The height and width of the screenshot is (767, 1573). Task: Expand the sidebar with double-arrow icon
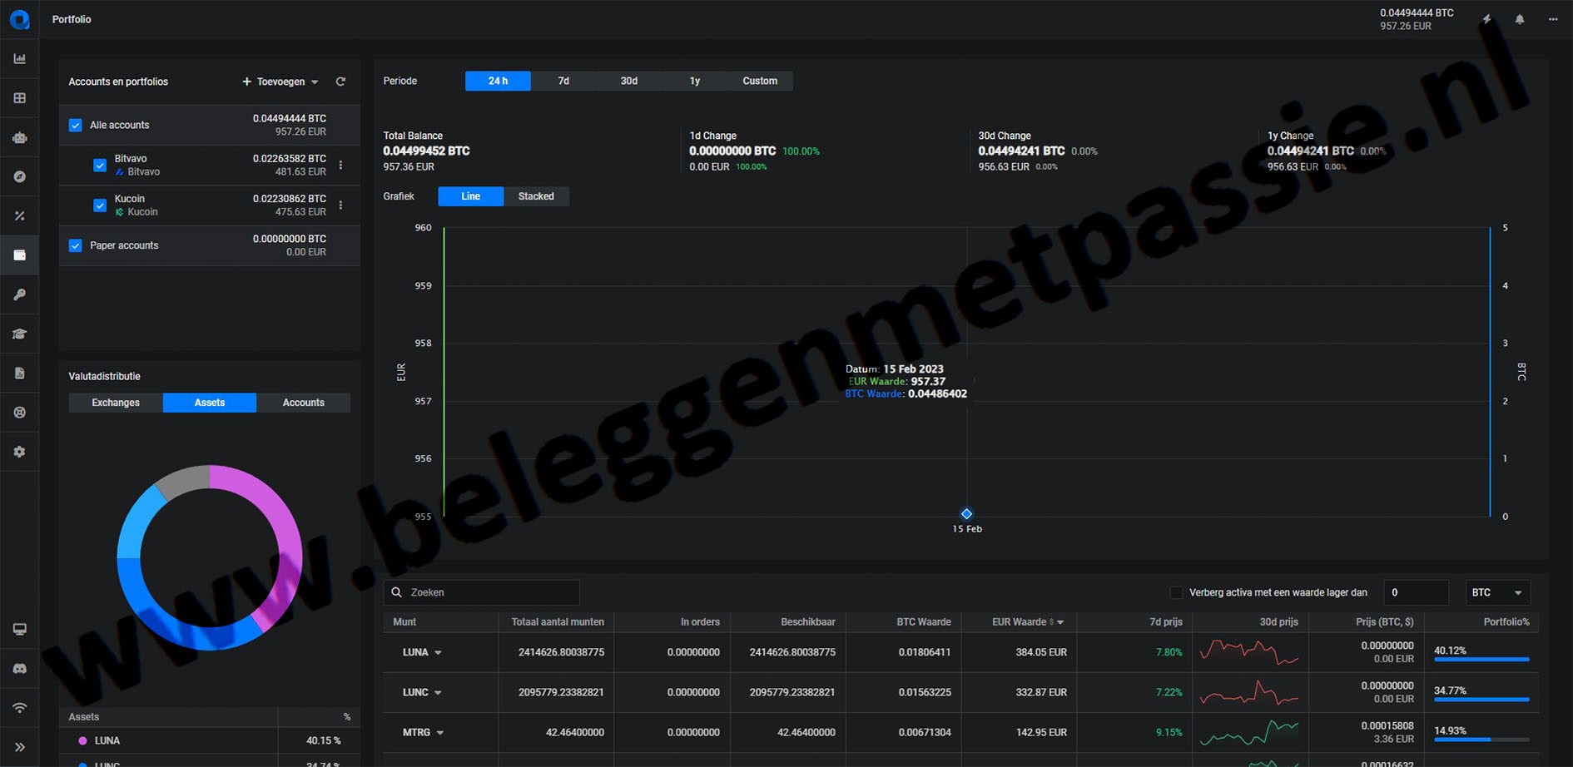click(19, 747)
